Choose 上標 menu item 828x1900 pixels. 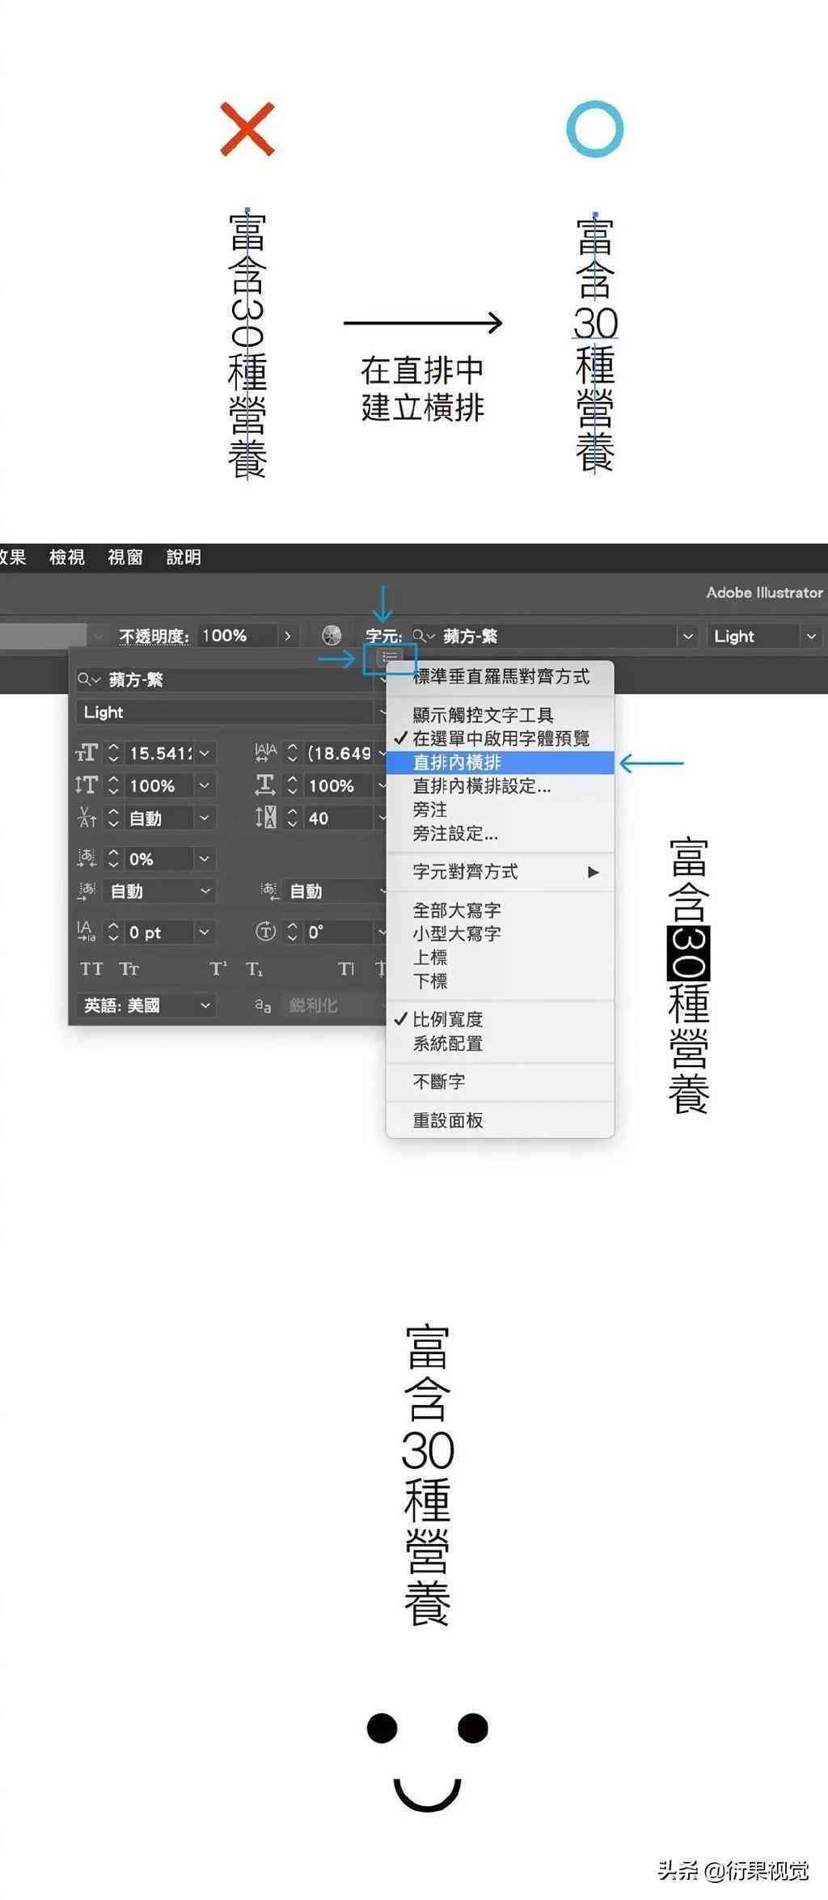point(500,958)
